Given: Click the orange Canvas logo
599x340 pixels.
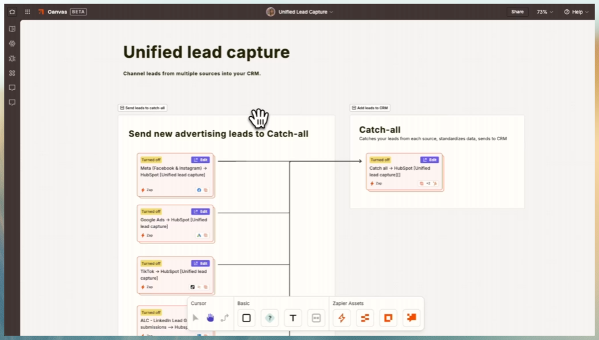Looking at the screenshot, I should pyautogui.click(x=41, y=12).
